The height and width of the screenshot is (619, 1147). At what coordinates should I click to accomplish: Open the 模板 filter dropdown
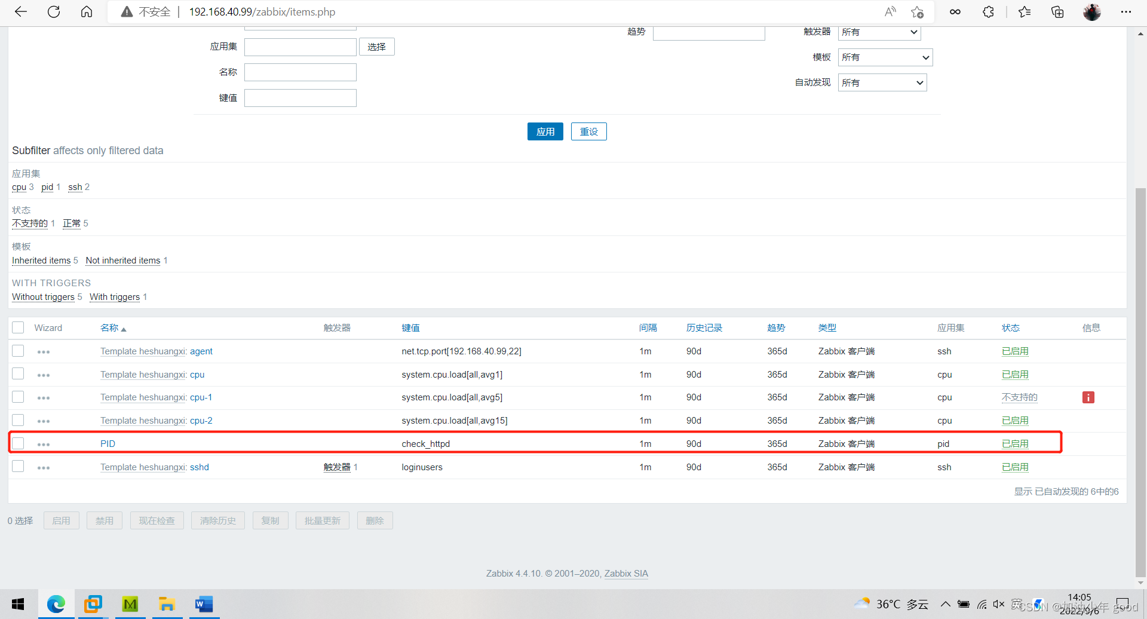coord(885,57)
